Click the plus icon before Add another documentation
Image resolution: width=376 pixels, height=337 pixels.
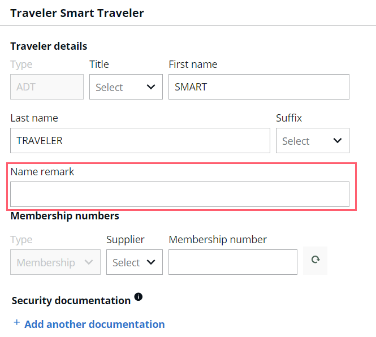coord(16,322)
